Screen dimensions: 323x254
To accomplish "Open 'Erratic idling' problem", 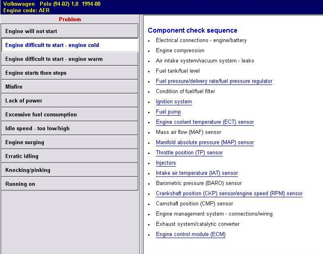I will (70, 156).
